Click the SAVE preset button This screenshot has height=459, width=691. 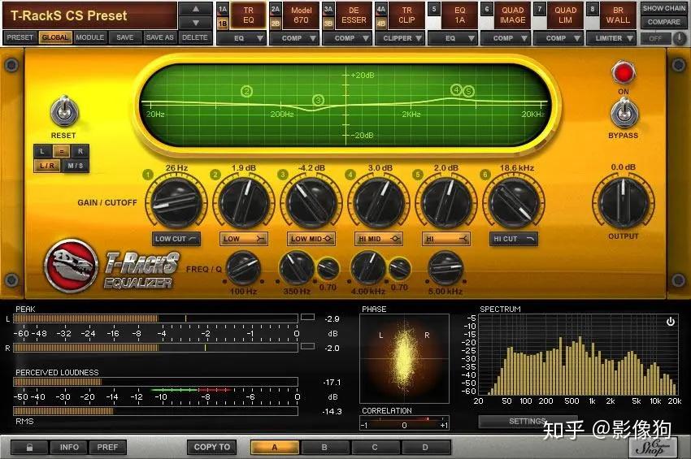pyautogui.click(x=124, y=38)
